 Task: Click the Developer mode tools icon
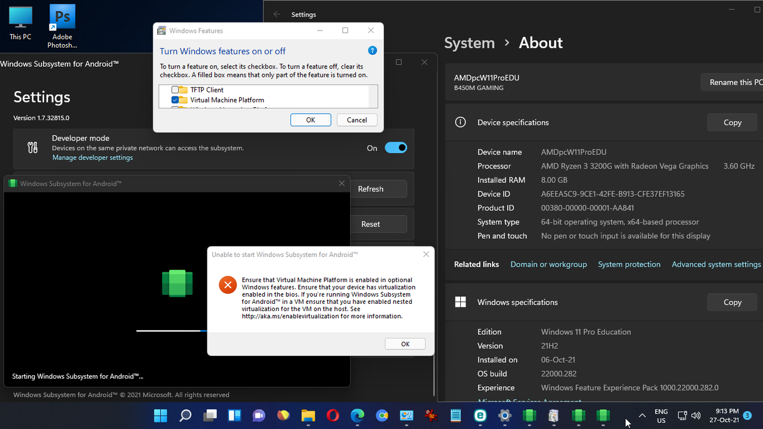click(x=33, y=148)
